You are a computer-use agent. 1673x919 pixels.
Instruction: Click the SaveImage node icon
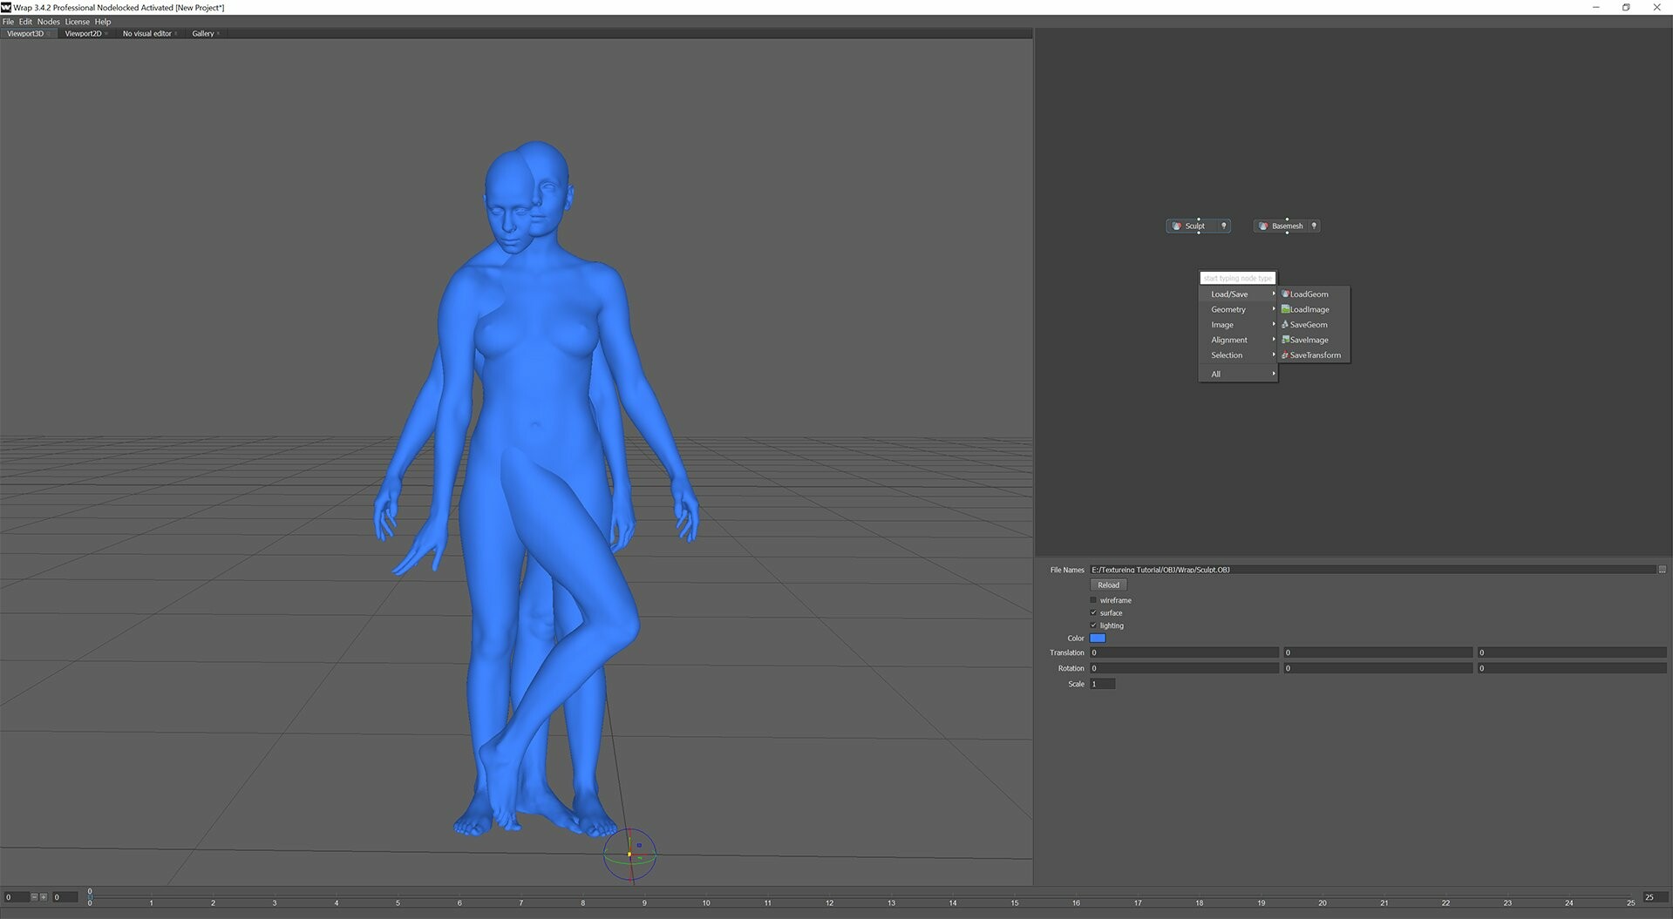[x=1285, y=340]
